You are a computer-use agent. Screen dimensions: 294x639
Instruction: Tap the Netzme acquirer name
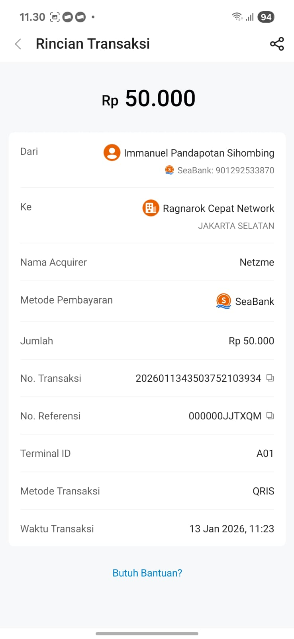(257, 262)
